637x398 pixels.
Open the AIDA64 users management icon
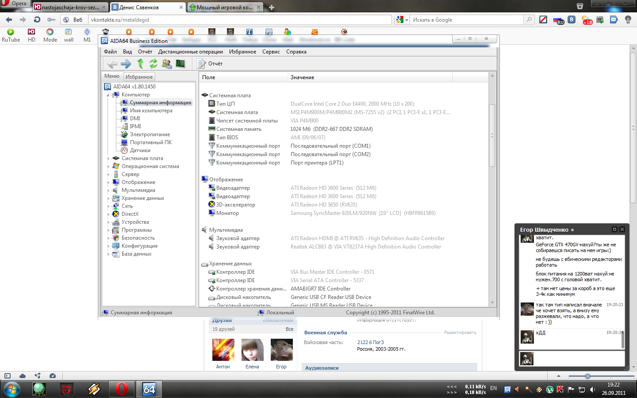tap(167, 64)
